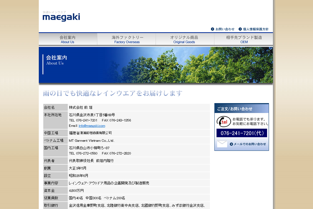Image resolution: width=313 pixels, height=209 pixels.
Task: Click the 中国工場 row label
Action: click(x=51, y=133)
